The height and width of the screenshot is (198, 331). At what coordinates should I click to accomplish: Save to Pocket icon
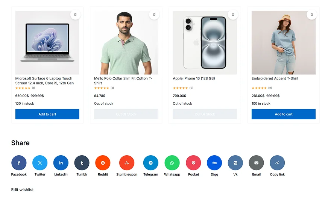click(193, 163)
